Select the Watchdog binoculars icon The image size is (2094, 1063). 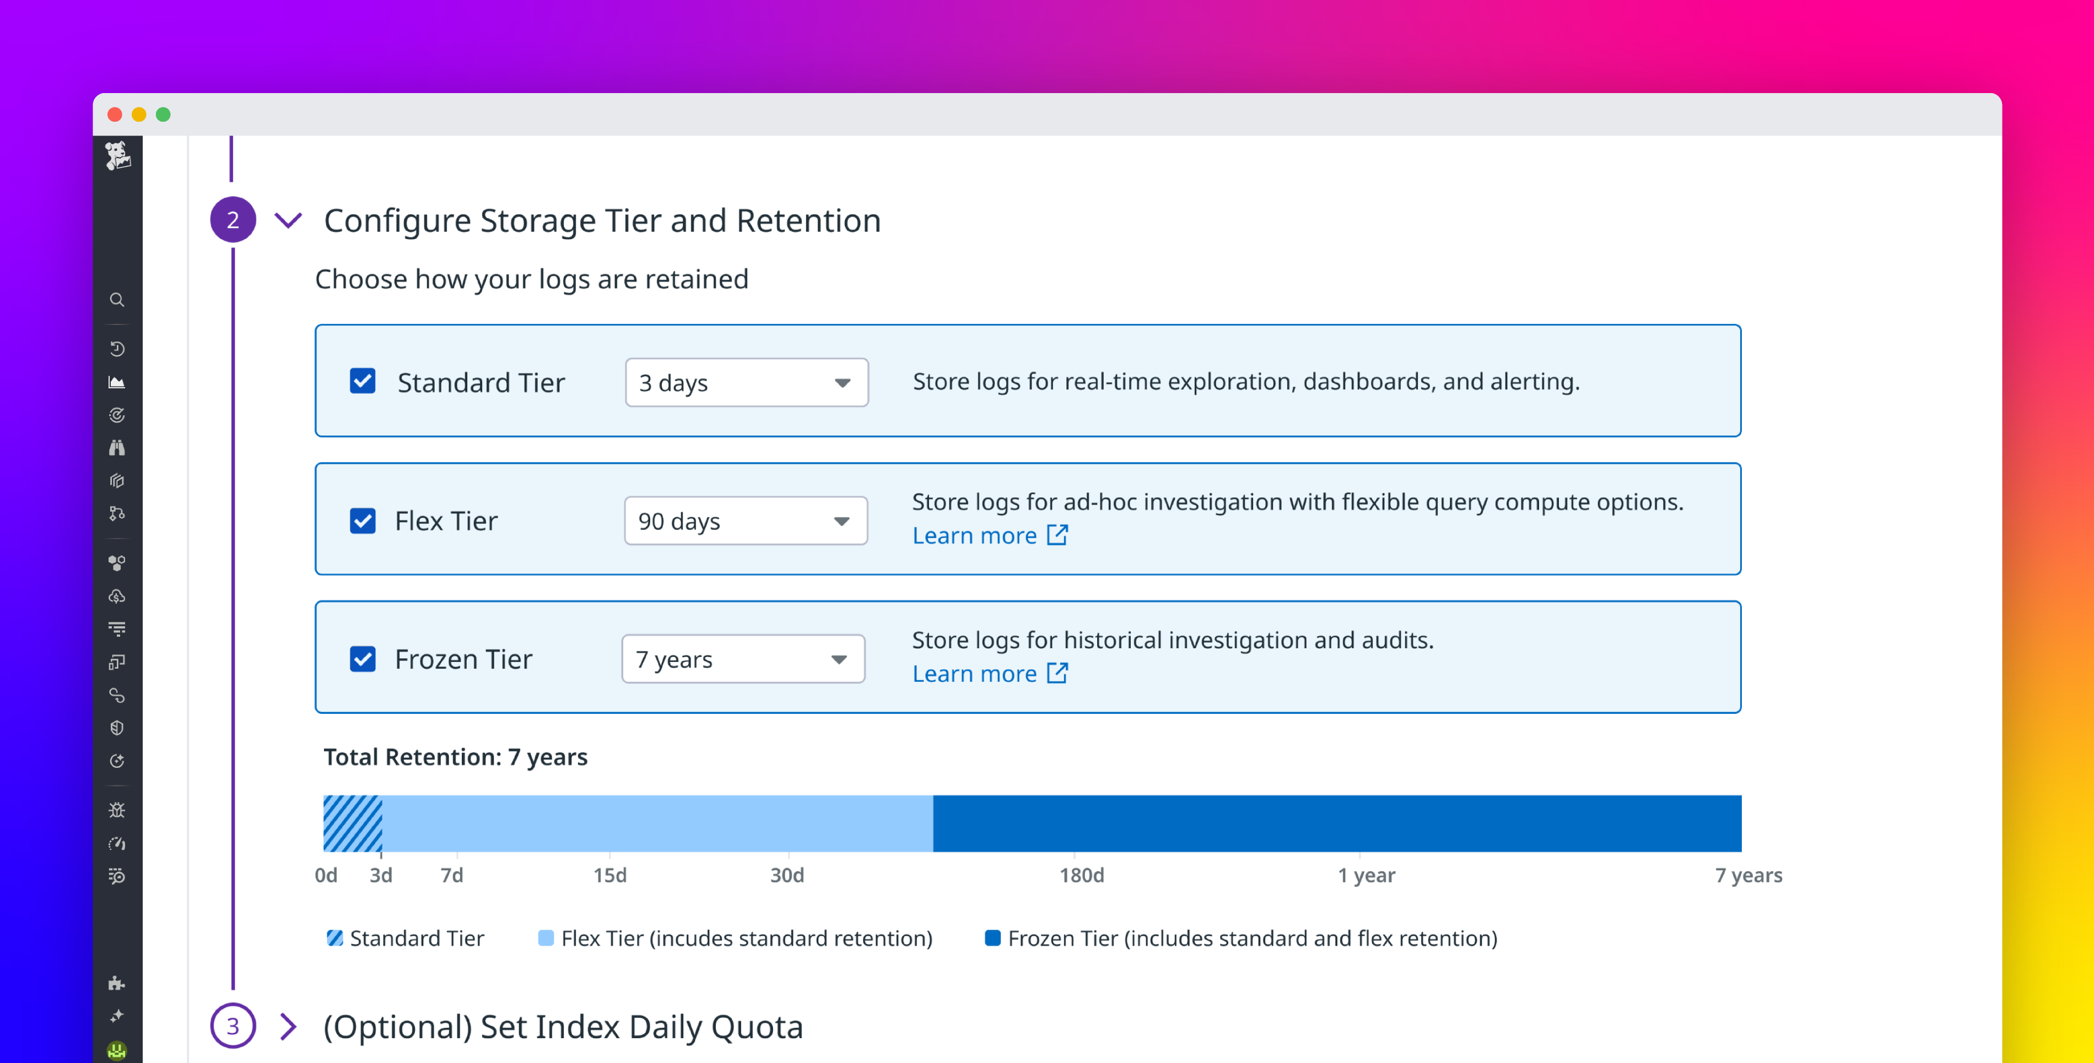[x=117, y=448]
